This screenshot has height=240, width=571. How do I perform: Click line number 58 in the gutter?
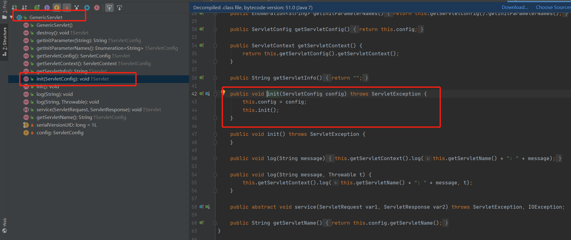tap(194, 207)
